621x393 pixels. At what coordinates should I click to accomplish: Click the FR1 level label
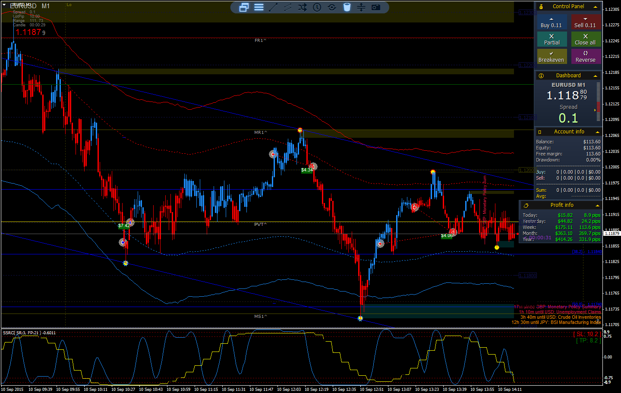click(260, 41)
